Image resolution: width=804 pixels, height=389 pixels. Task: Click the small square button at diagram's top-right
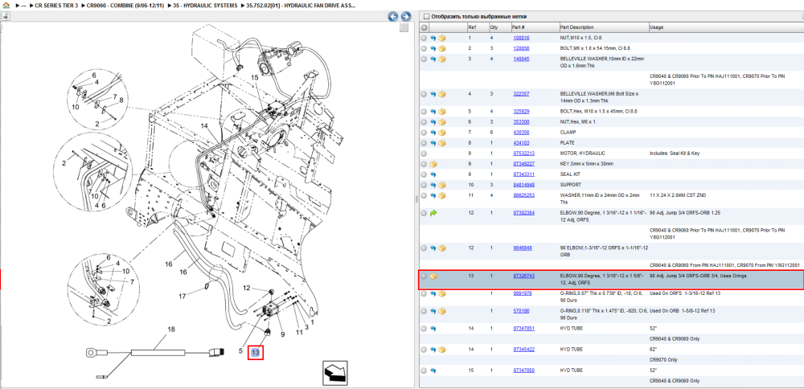click(x=404, y=27)
